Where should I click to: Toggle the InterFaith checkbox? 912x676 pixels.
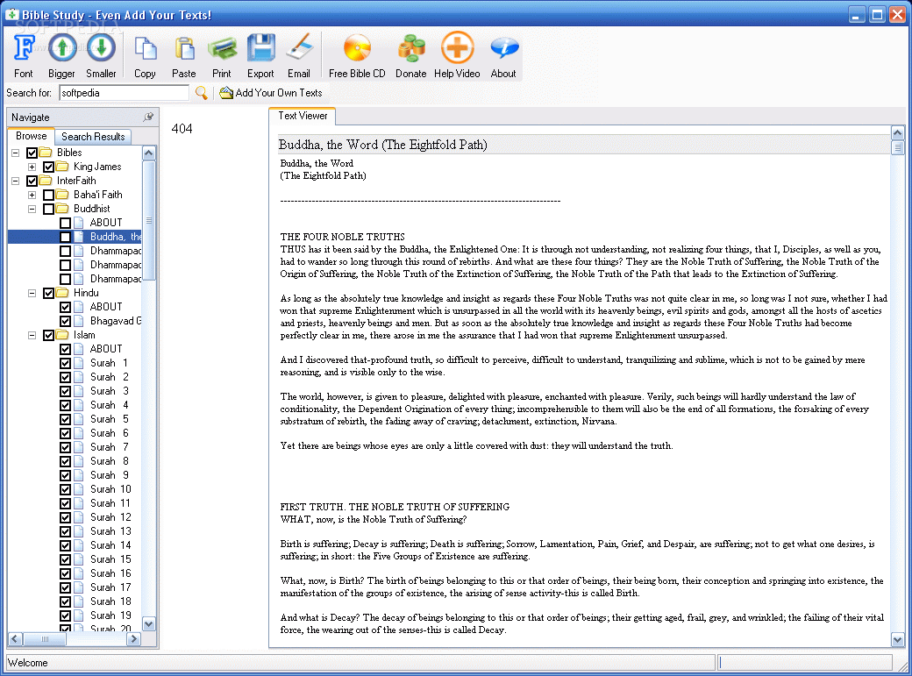pos(32,181)
